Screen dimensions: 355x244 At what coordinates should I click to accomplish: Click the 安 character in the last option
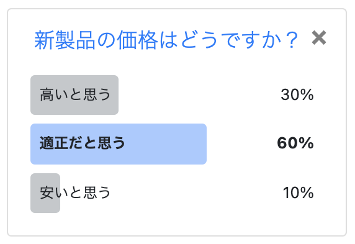(x=47, y=192)
